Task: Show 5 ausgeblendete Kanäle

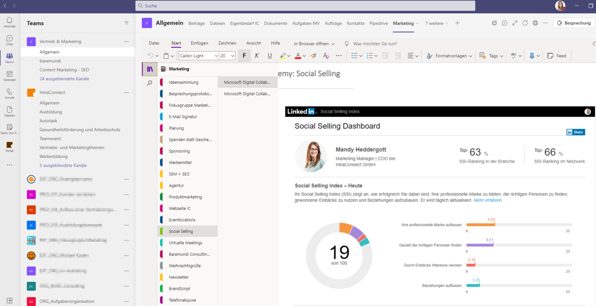Action: pos(63,165)
